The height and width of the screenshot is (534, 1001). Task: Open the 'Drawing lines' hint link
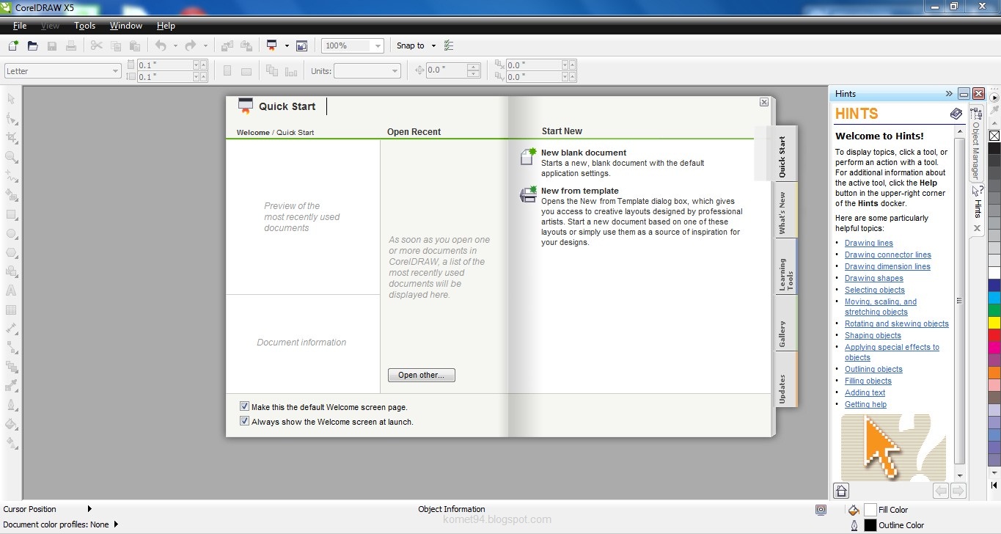coord(869,243)
